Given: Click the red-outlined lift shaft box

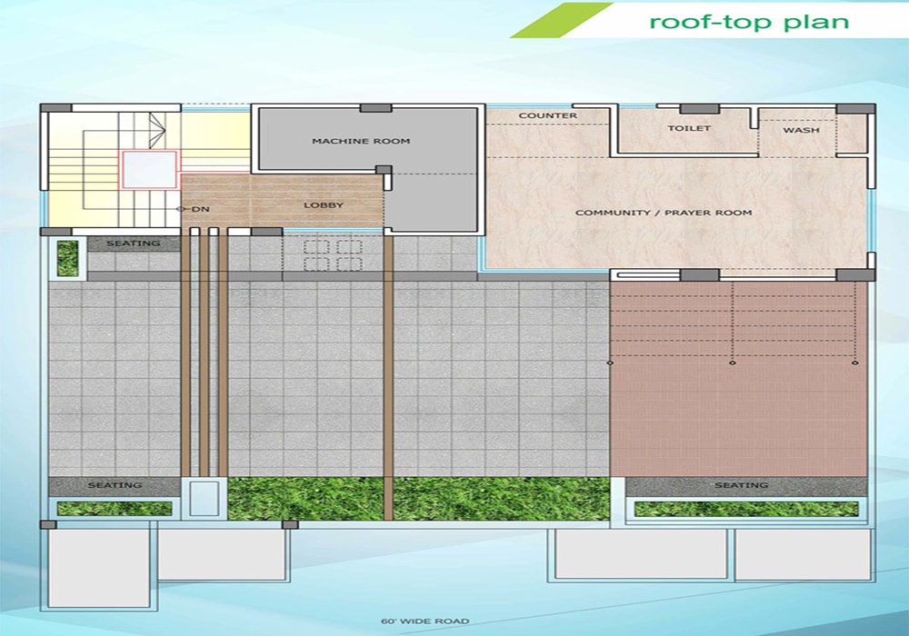Looking at the screenshot, I should pos(150,169).
